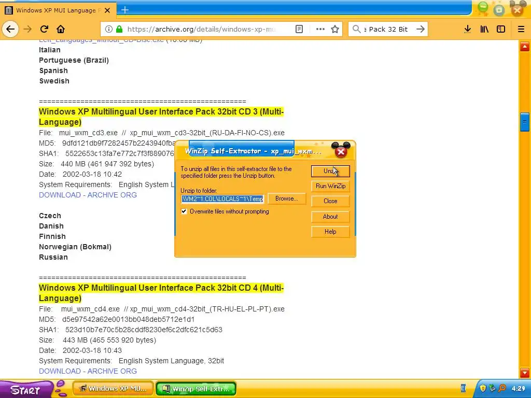Image resolution: width=531 pixels, height=398 pixels.
Task: Click Browse... to choose unzip folder
Action: 286,198
